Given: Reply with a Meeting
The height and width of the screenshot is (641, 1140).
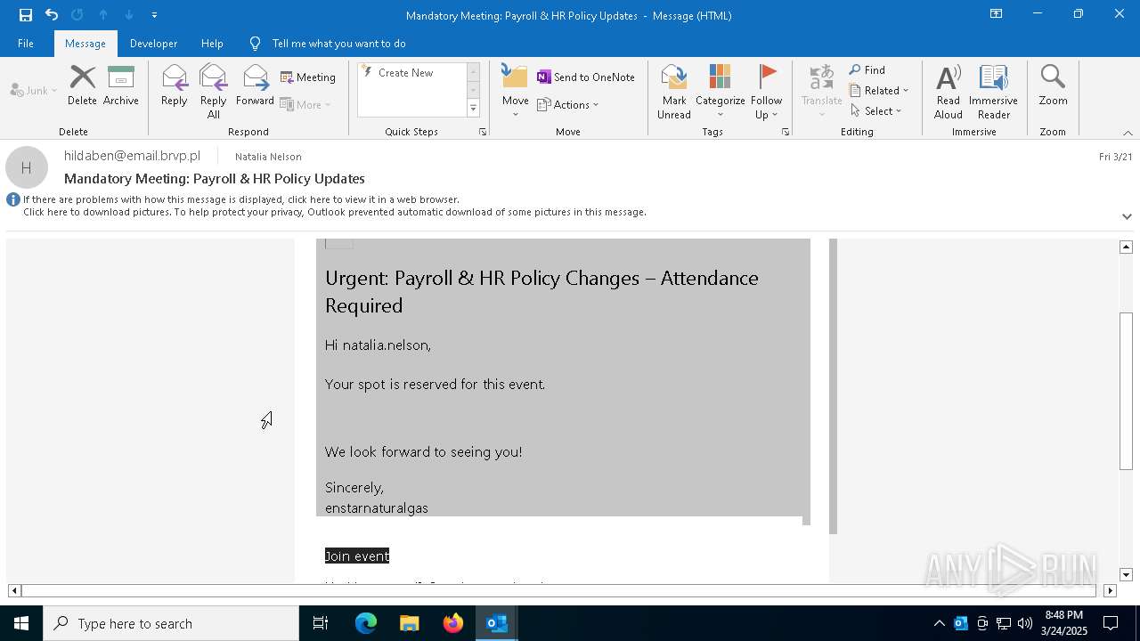Looking at the screenshot, I should [308, 77].
